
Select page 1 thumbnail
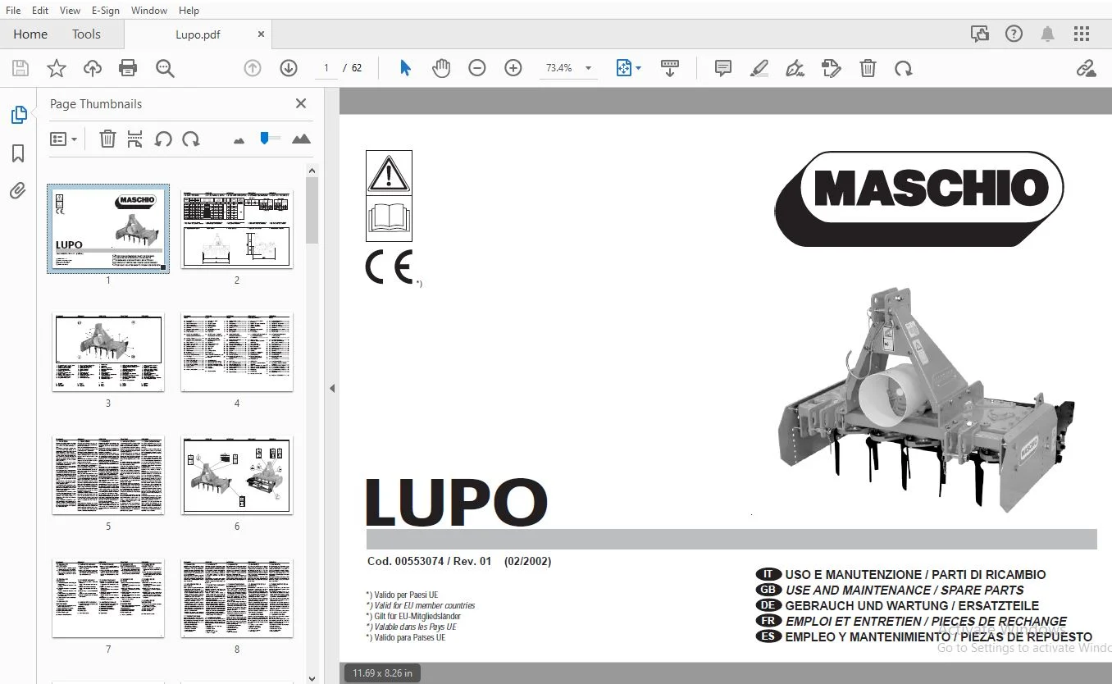[108, 229]
